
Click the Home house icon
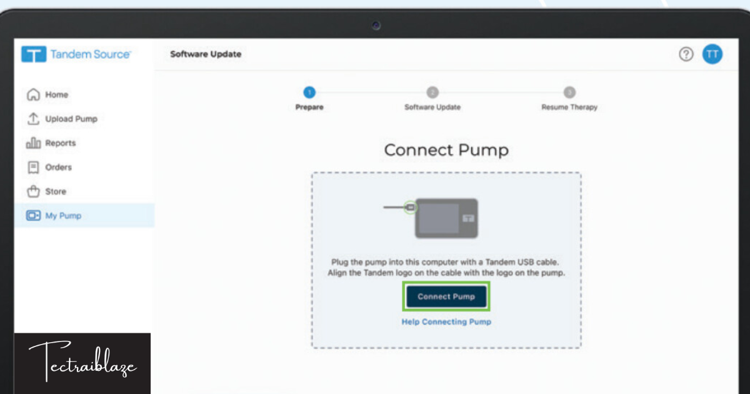tap(33, 94)
